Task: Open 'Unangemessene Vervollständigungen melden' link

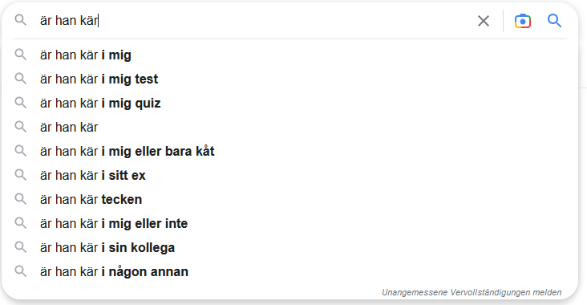Action: 472,292
